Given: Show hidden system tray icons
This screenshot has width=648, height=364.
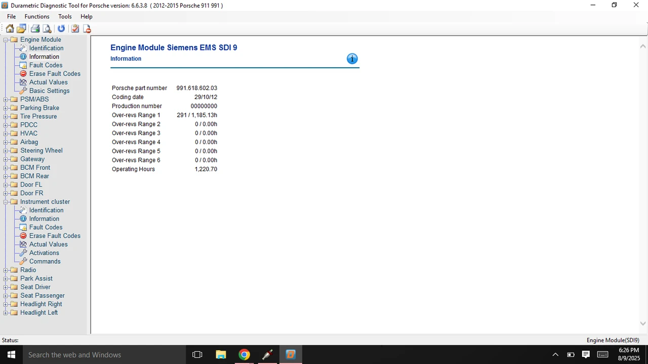Looking at the screenshot, I should (555, 354).
